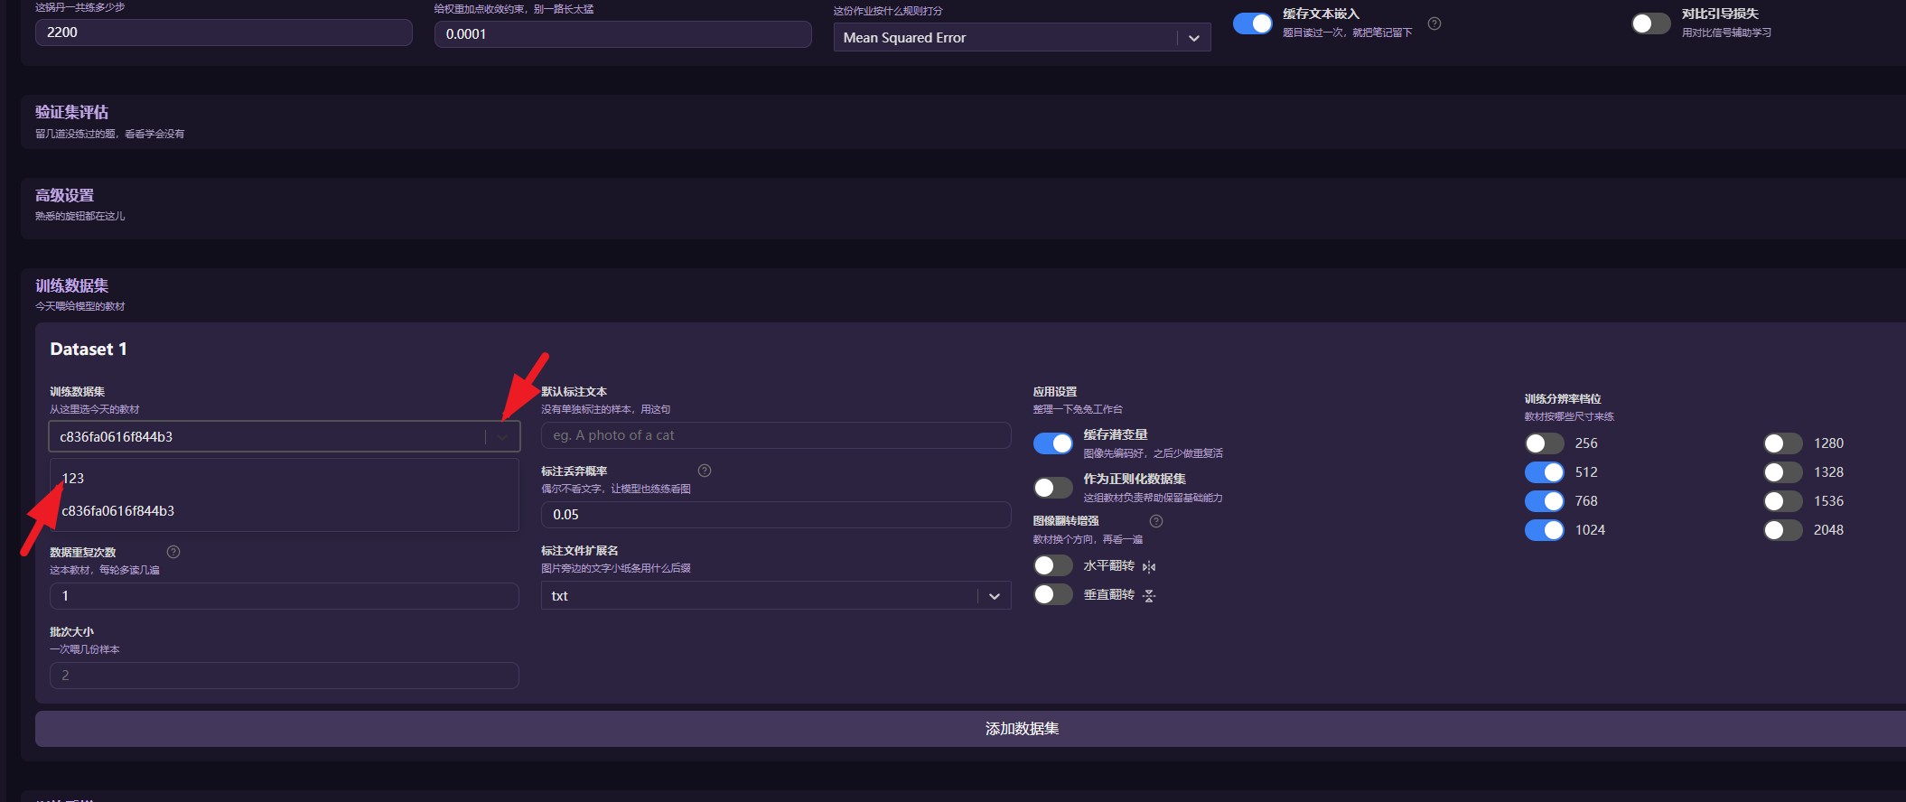Open help icon beside 数据重复次数
Screen dimensions: 1906x802
pos(173,552)
